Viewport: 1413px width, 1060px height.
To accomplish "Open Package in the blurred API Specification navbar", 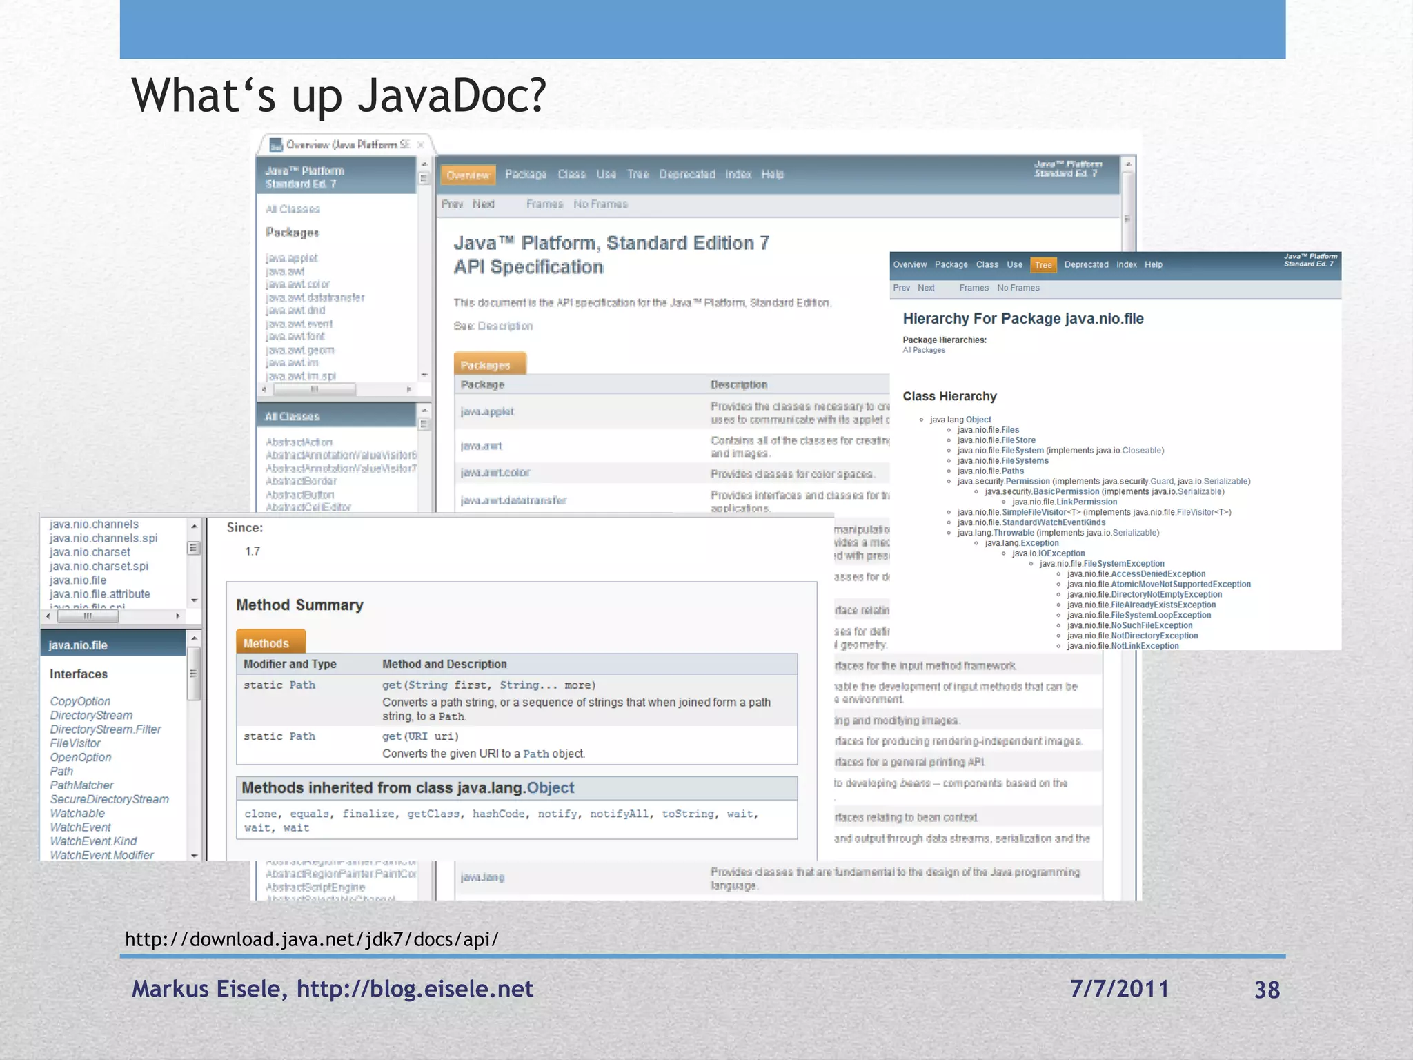I will tap(526, 174).
